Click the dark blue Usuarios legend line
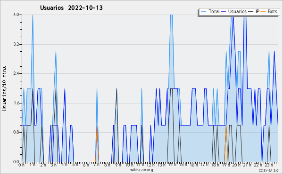This screenshot has width=283, height=174. 224,11
